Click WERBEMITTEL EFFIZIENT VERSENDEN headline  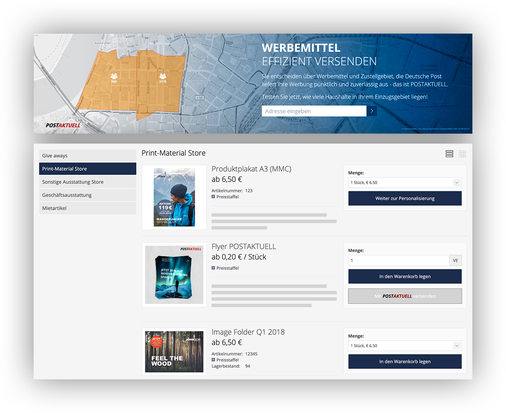pyautogui.click(x=319, y=55)
